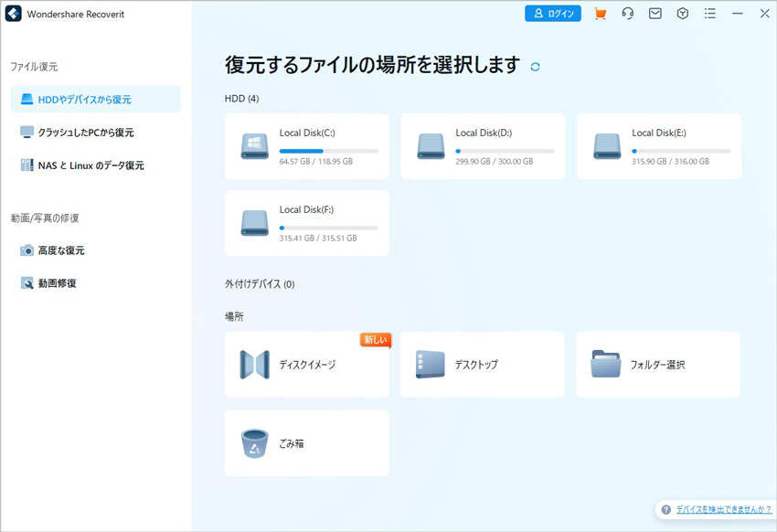Click the Wondershare Recoverit logo icon
The width and height of the screenshot is (777, 532).
point(13,13)
